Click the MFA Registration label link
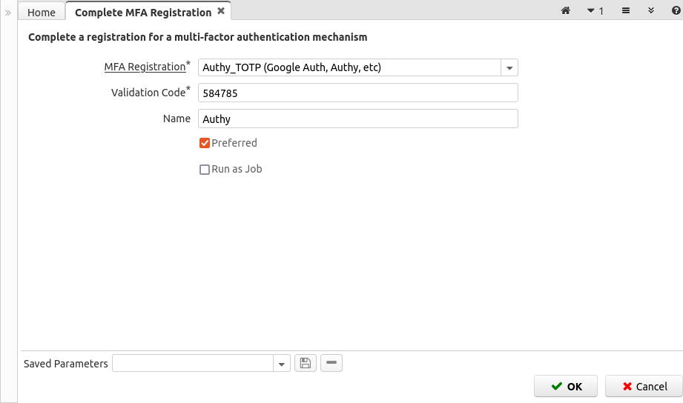 tap(145, 67)
